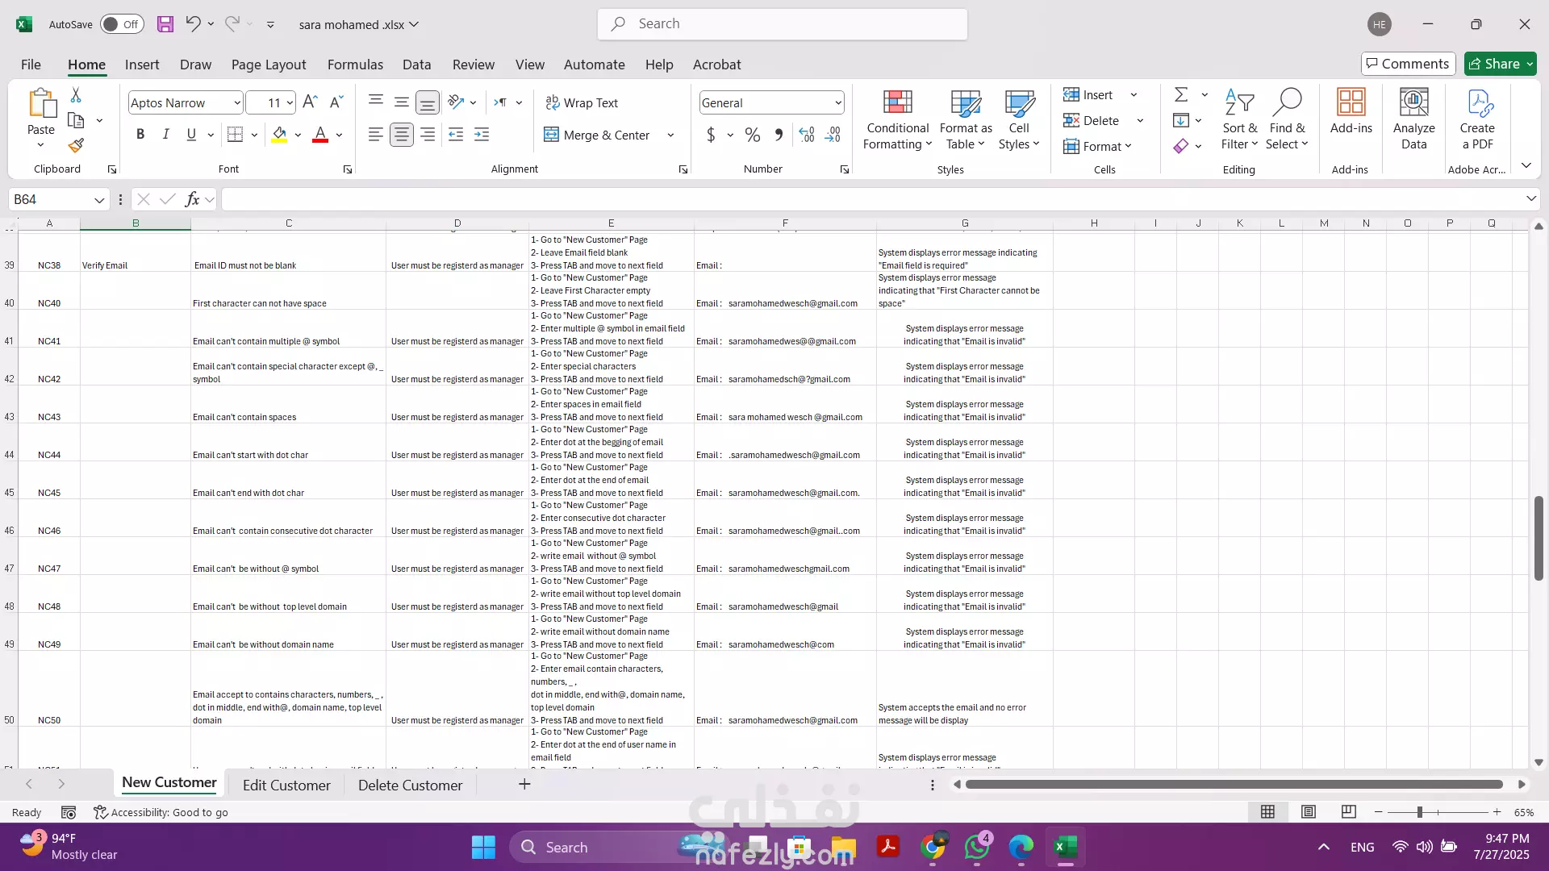Click the AutoSum sigma icon

(1181, 94)
